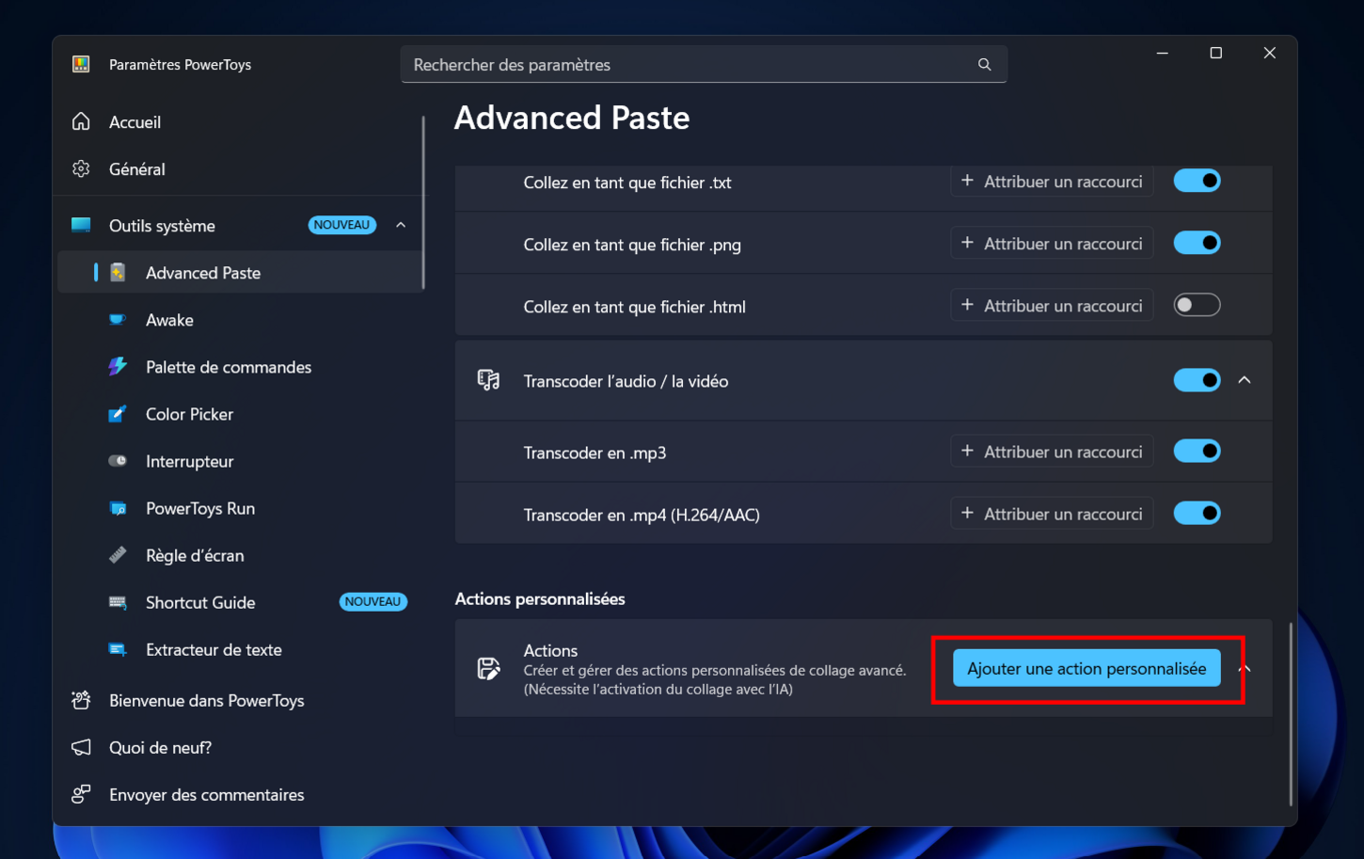Click the Actions personnalisées heading
This screenshot has width=1364, height=859.
pyautogui.click(x=540, y=599)
